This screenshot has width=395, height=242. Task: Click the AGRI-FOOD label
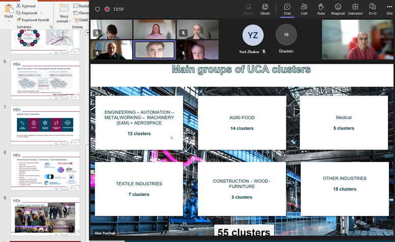(x=242, y=117)
